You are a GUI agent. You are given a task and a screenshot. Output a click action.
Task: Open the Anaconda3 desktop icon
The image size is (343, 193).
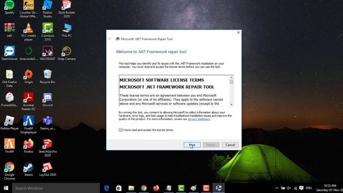point(28,53)
